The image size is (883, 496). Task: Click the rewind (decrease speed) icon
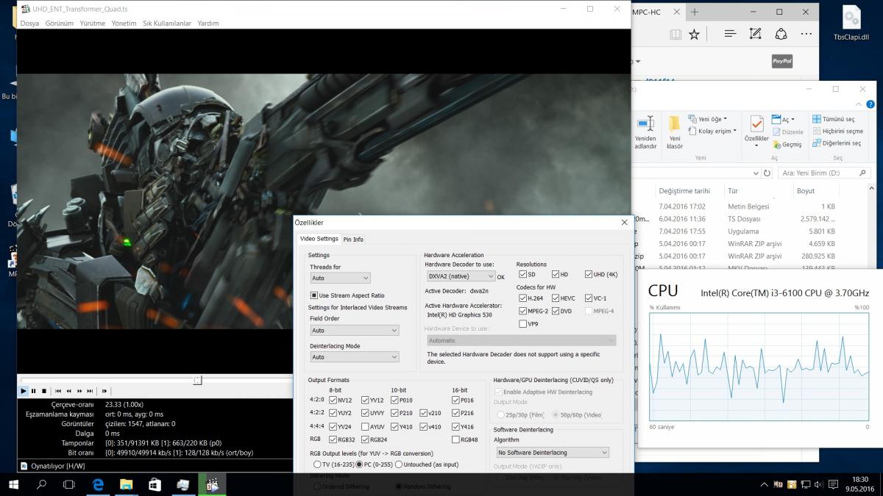[x=68, y=391]
